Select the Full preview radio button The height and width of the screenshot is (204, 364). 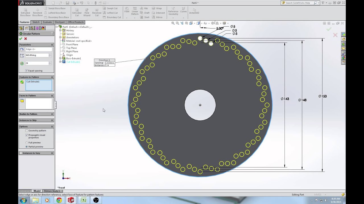pyautogui.click(x=26, y=143)
